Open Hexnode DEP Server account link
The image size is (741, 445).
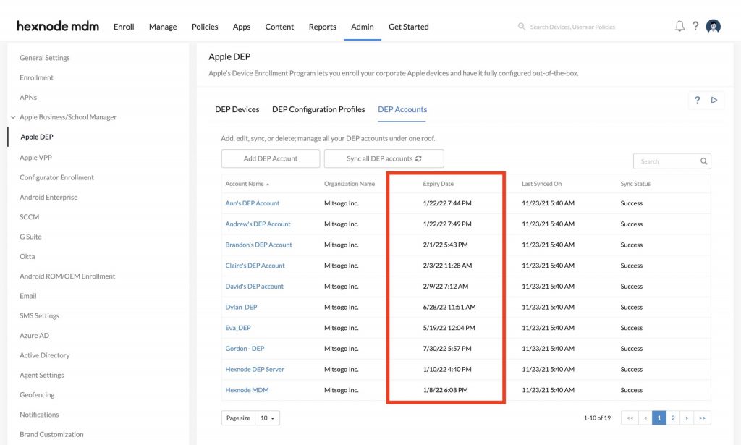(255, 370)
